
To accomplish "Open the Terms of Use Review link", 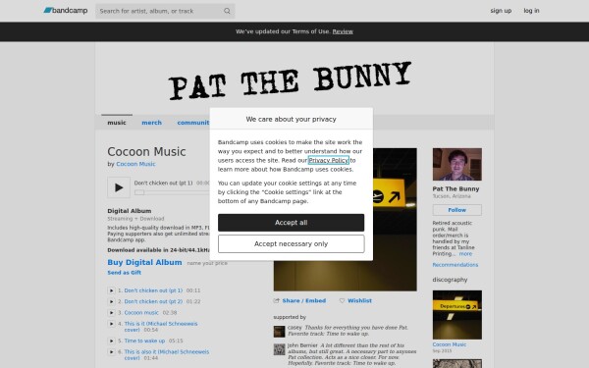I will (x=343, y=31).
